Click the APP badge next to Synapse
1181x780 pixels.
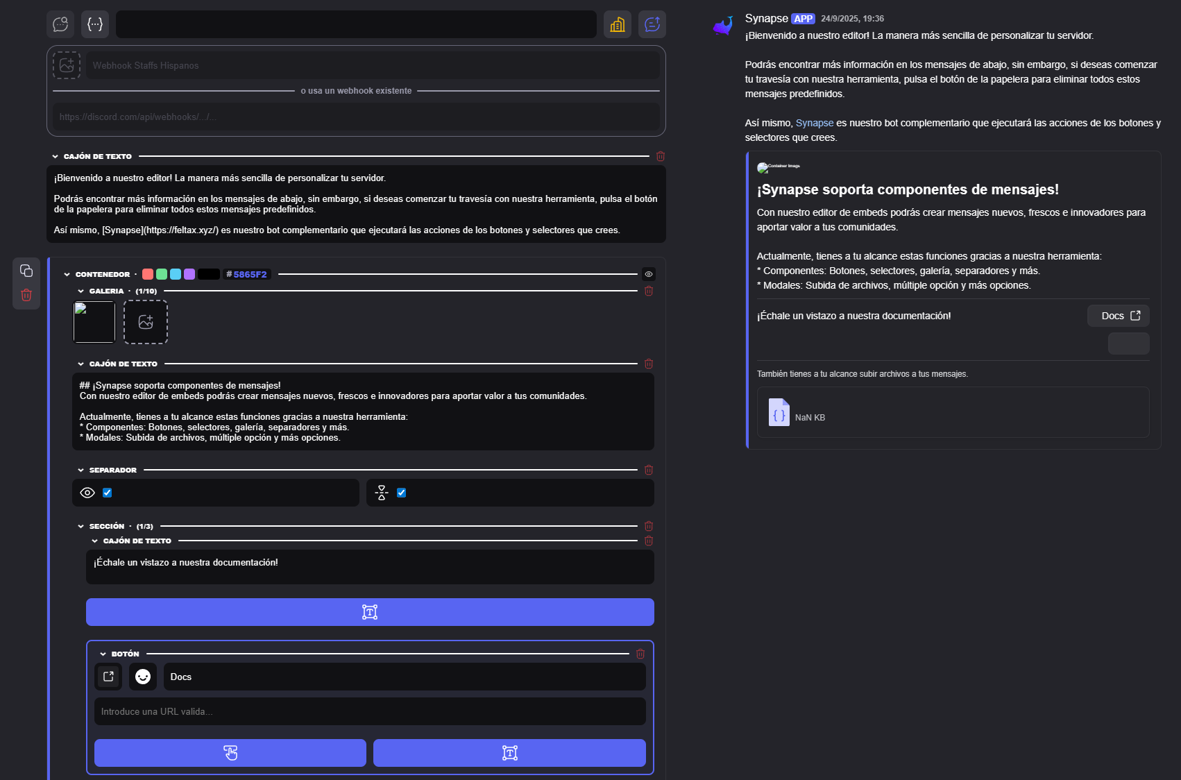(804, 19)
